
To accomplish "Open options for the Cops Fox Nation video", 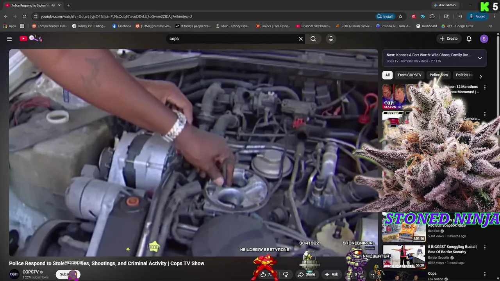I will 485,274.
